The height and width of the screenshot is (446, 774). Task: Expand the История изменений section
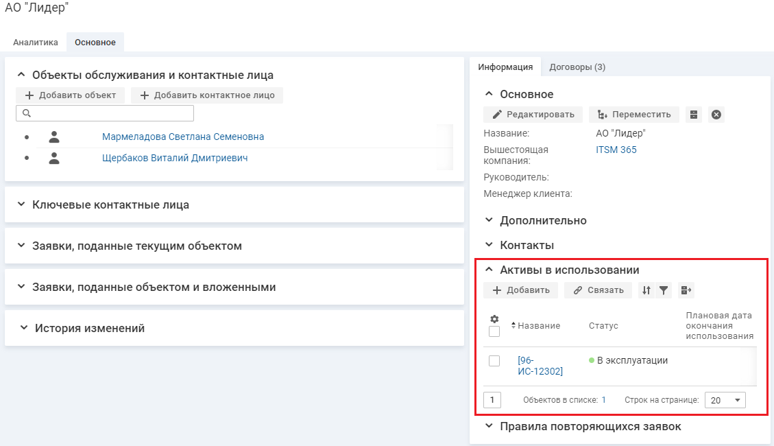[x=90, y=328]
